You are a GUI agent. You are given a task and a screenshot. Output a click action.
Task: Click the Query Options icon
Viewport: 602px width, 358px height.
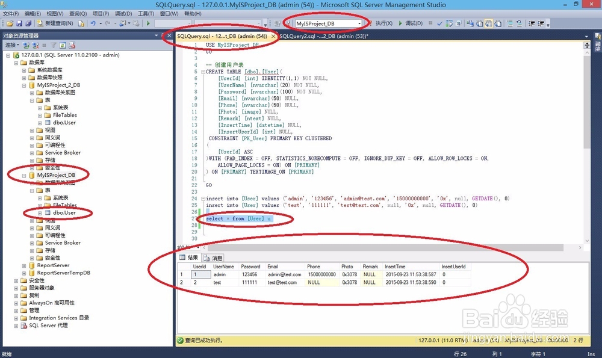[x=458, y=23]
